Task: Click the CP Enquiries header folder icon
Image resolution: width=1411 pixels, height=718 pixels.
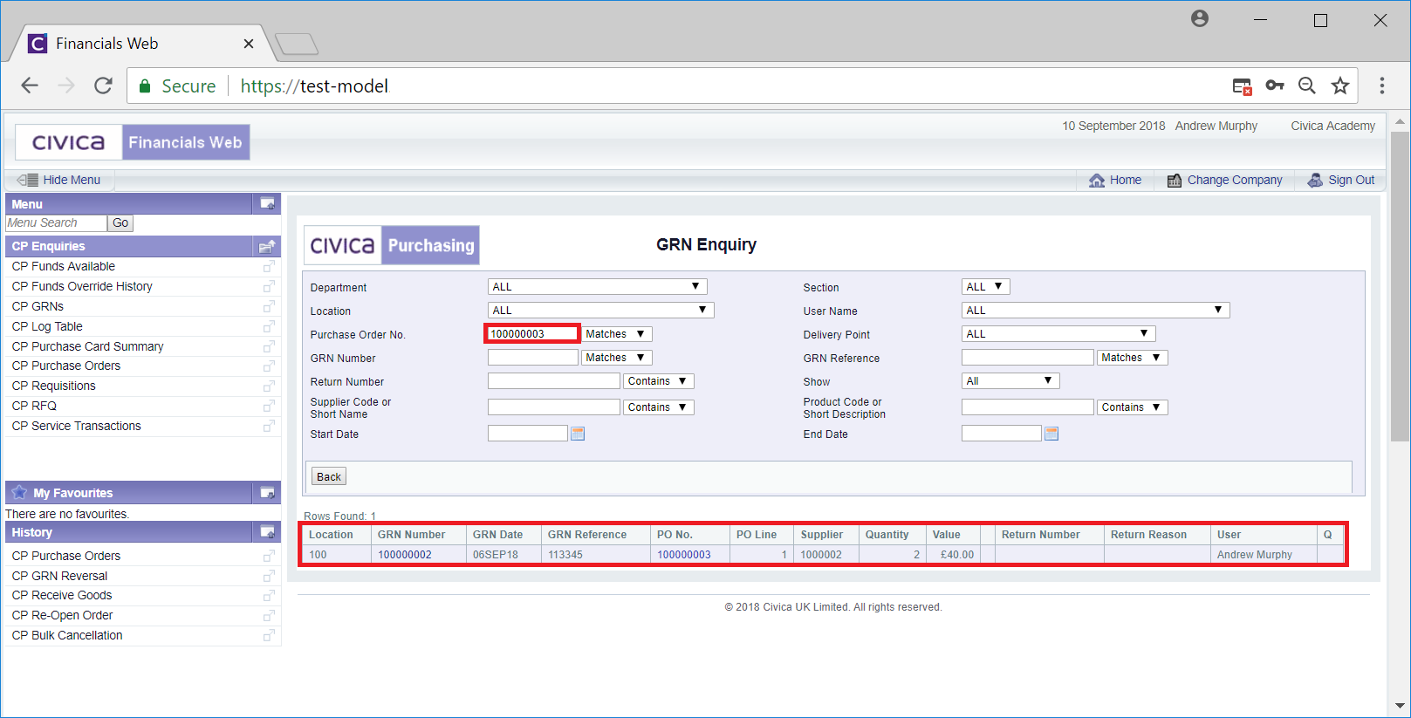Action: [267, 246]
